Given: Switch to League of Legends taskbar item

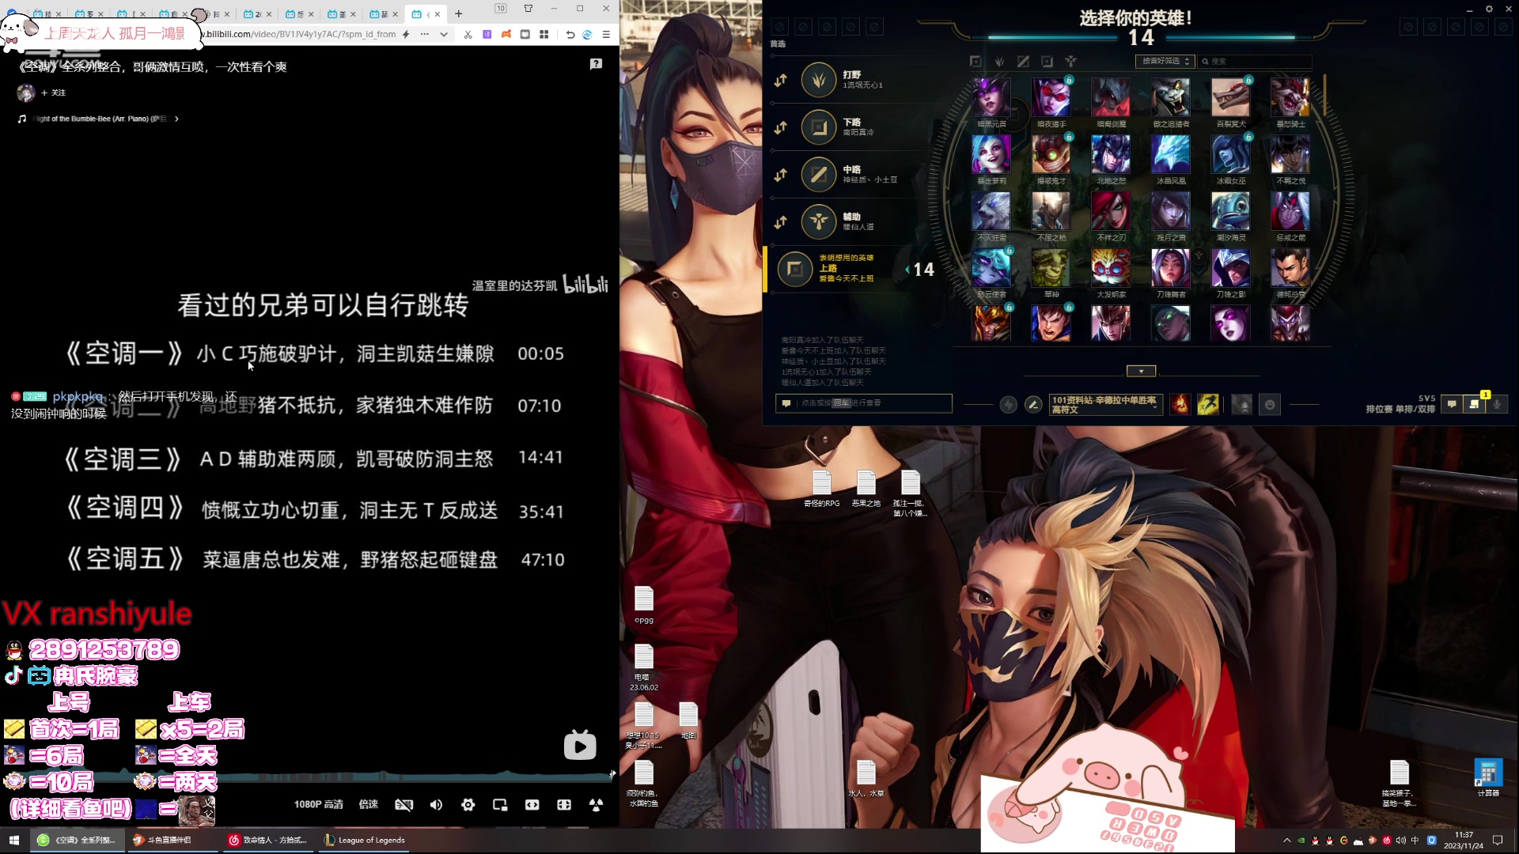Looking at the screenshot, I should (x=366, y=840).
